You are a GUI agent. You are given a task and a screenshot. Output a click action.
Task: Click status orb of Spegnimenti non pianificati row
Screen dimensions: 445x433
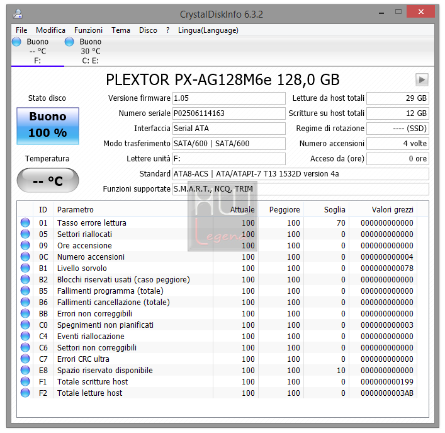(x=25, y=325)
